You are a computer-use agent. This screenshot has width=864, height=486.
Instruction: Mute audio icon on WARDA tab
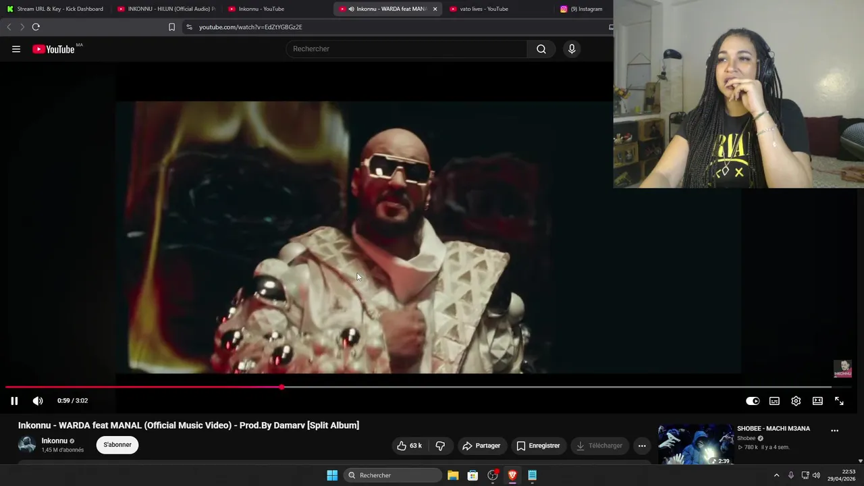point(352,9)
